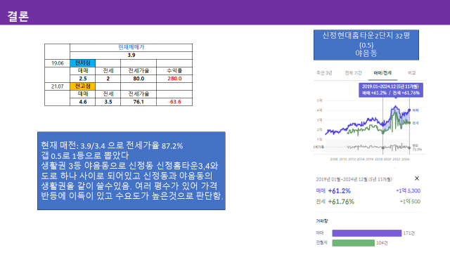Click the 결론 slide title

(18, 16)
